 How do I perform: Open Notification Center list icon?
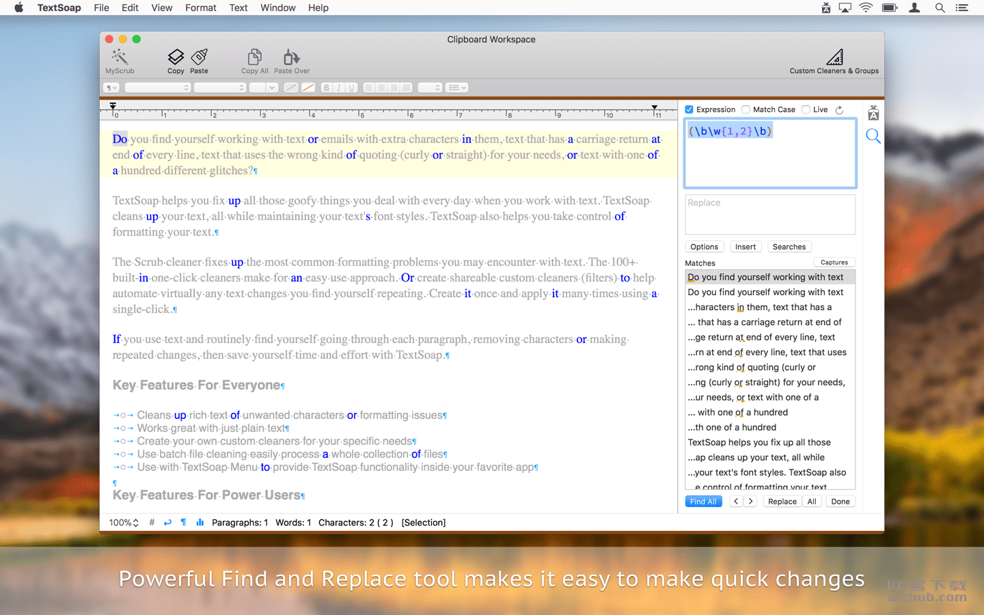pos(962,8)
